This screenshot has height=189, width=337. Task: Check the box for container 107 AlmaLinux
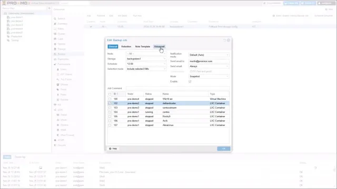110,125
